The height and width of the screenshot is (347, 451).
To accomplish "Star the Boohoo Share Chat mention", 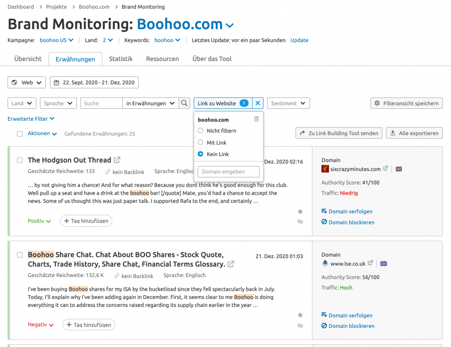I will coord(300,315).
